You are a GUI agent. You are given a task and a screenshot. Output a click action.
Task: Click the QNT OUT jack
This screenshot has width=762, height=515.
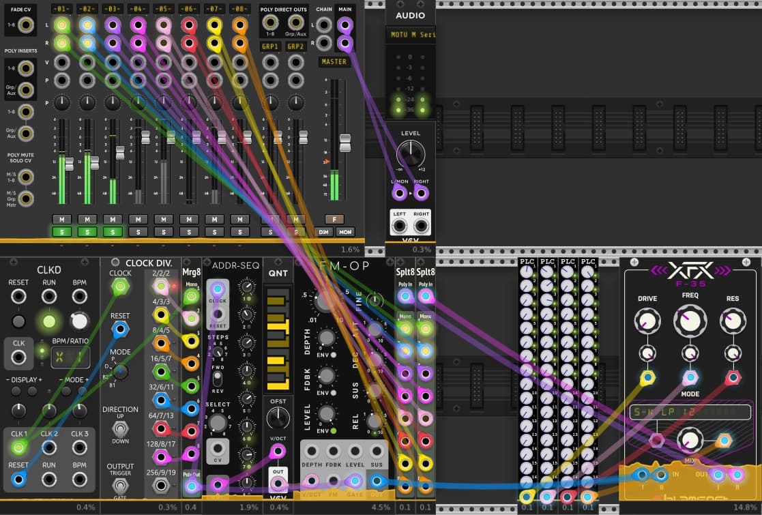pyautogui.click(x=278, y=483)
